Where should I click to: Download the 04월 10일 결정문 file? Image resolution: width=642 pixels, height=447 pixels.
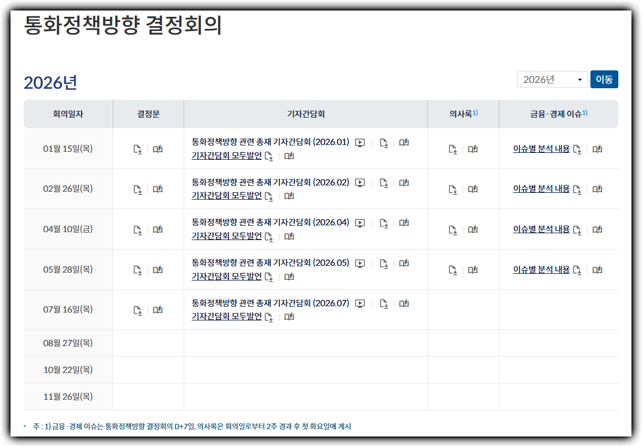[138, 230]
